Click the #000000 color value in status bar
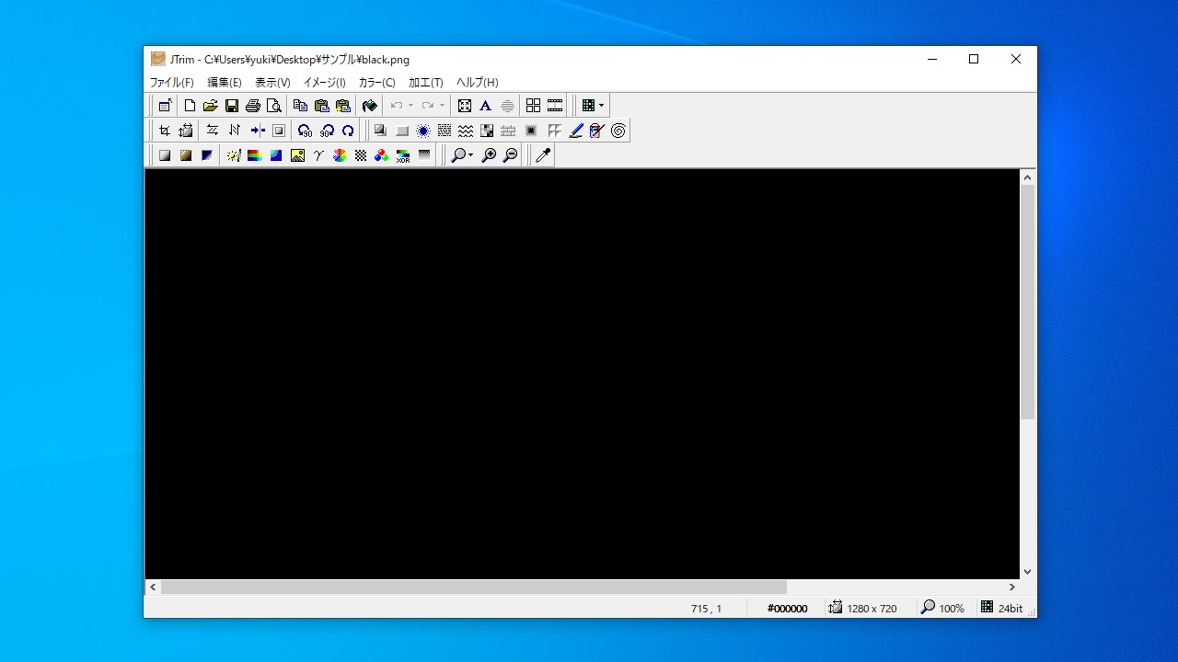 coord(787,609)
